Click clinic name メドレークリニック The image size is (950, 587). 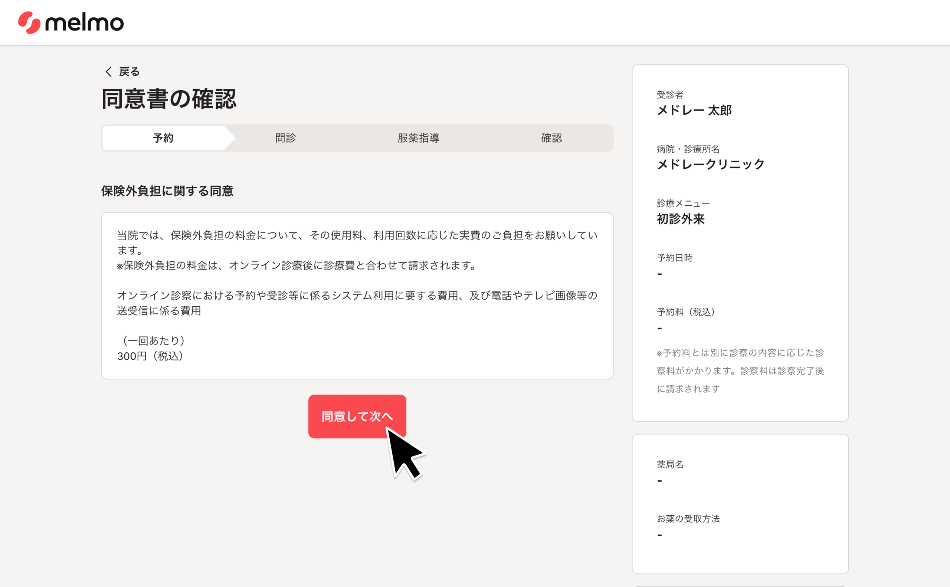pyautogui.click(x=710, y=164)
